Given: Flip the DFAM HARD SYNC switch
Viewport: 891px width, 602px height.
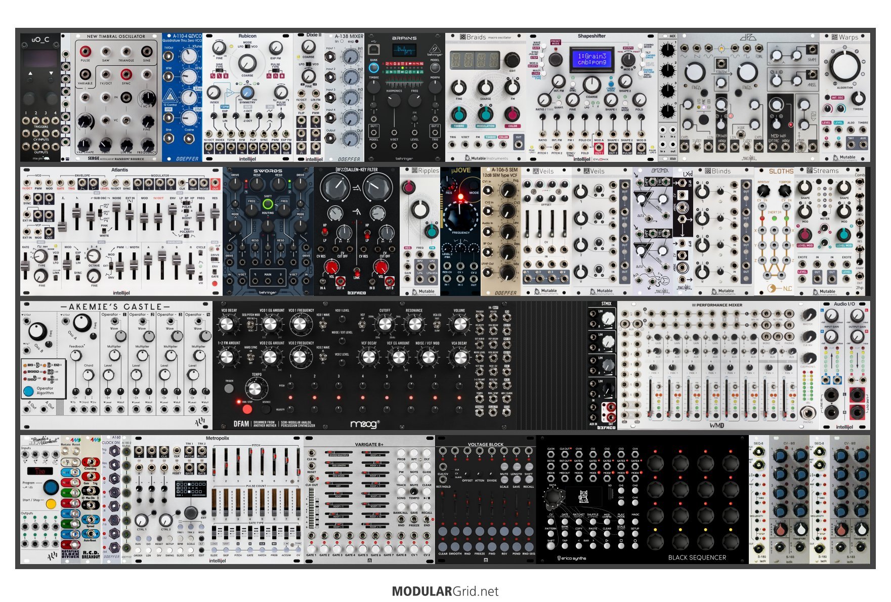Looking at the screenshot, I should 250,357.
